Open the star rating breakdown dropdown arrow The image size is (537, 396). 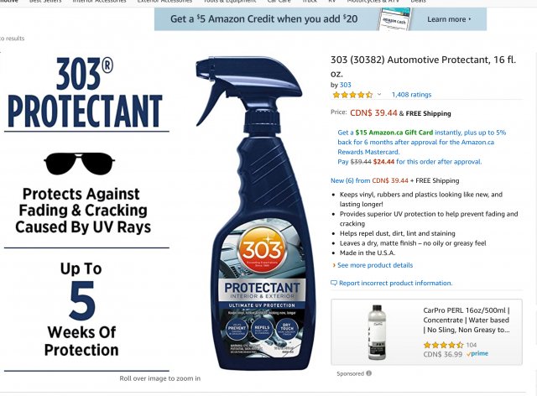[x=379, y=94]
